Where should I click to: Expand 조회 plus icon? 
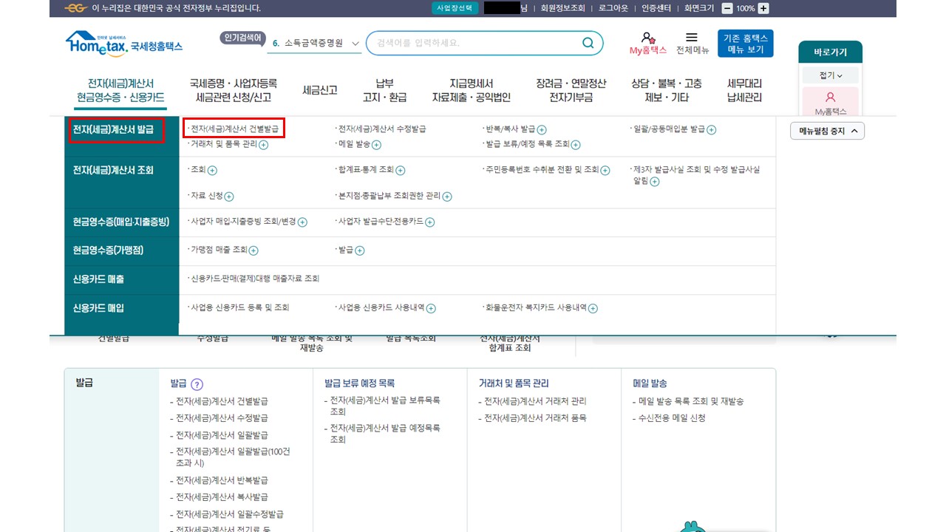coord(212,171)
